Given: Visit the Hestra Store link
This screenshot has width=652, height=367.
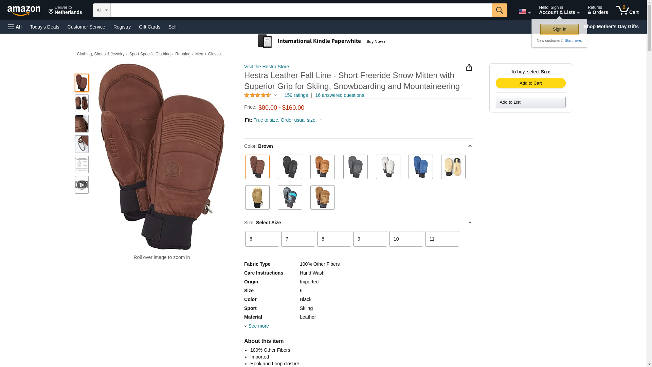Looking at the screenshot, I should point(267,67).
